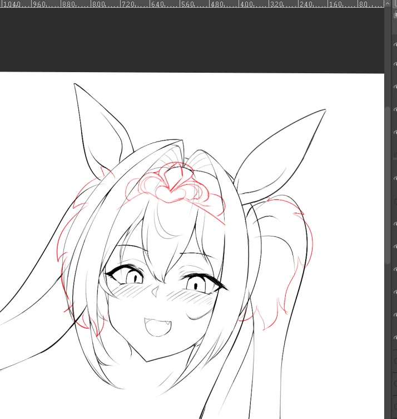Click the vertical canvas scrollbar thumb
This screenshot has width=397, height=419.
click(x=388, y=186)
